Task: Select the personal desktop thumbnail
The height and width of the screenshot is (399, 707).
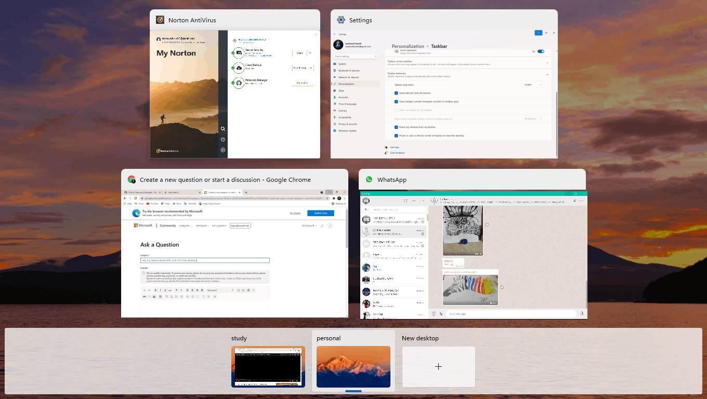Action: [353, 367]
